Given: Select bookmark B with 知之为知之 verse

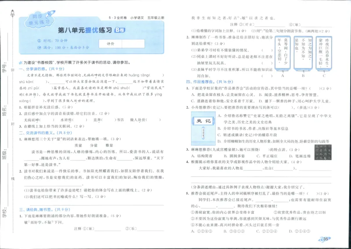Looking at the screenshot, I should pos(303,53).
